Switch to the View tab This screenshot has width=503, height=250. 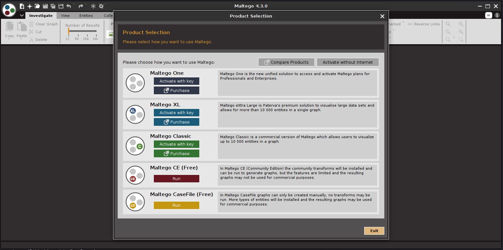coord(65,16)
